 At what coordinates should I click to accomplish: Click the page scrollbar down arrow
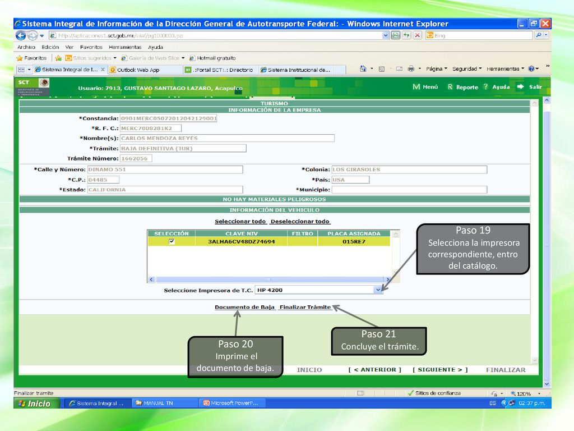tap(547, 384)
